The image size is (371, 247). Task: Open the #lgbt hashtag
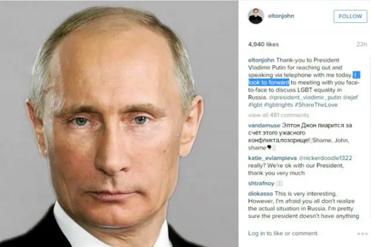pyautogui.click(x=255, y=105)
